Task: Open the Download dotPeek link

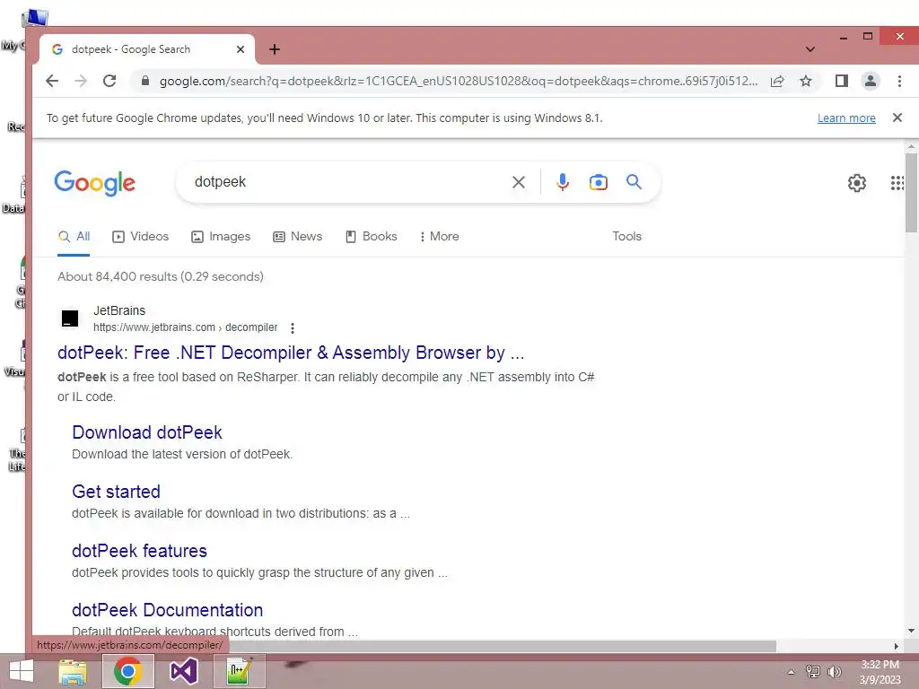Action: tap(147, 432)
